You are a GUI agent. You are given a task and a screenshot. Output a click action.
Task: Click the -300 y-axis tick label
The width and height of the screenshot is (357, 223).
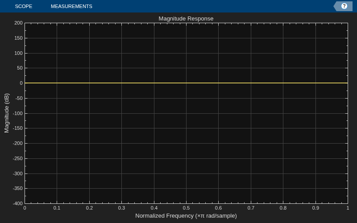pyautogui.click(x=17, y=173)
